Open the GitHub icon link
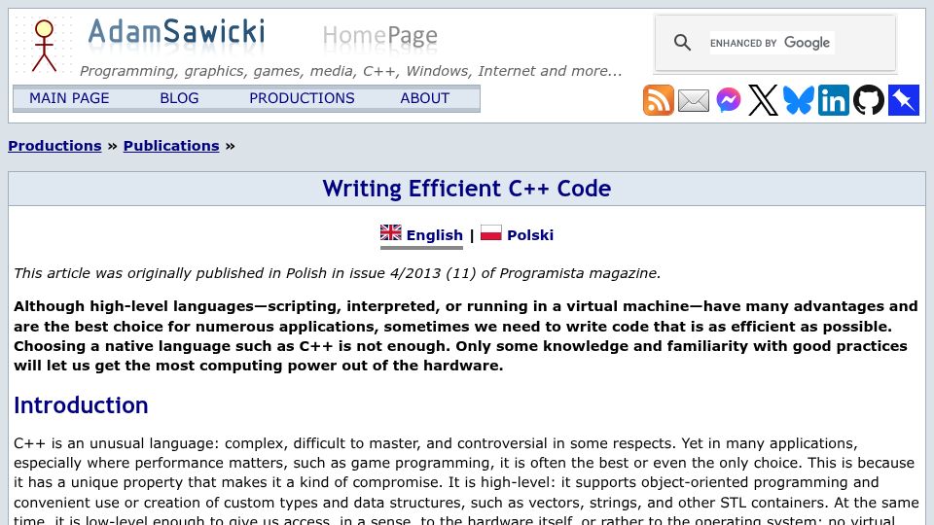934x525 pixels. (x=869, y=100)
